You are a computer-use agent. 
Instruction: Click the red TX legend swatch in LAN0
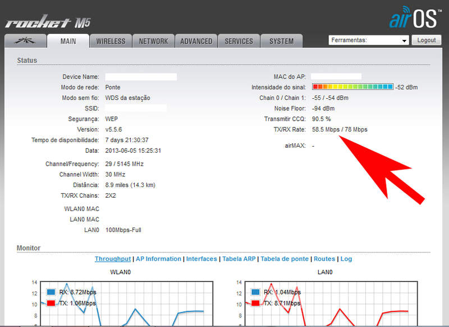(255, 303)
